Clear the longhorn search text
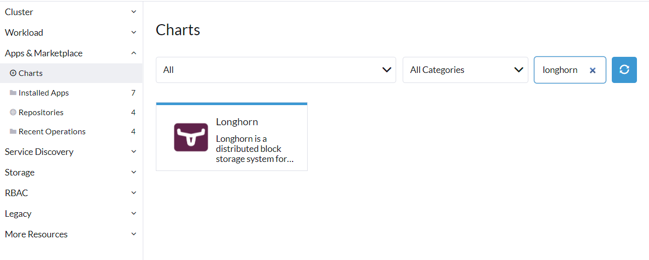Screen dimensions: 649x260 (592, 70)
